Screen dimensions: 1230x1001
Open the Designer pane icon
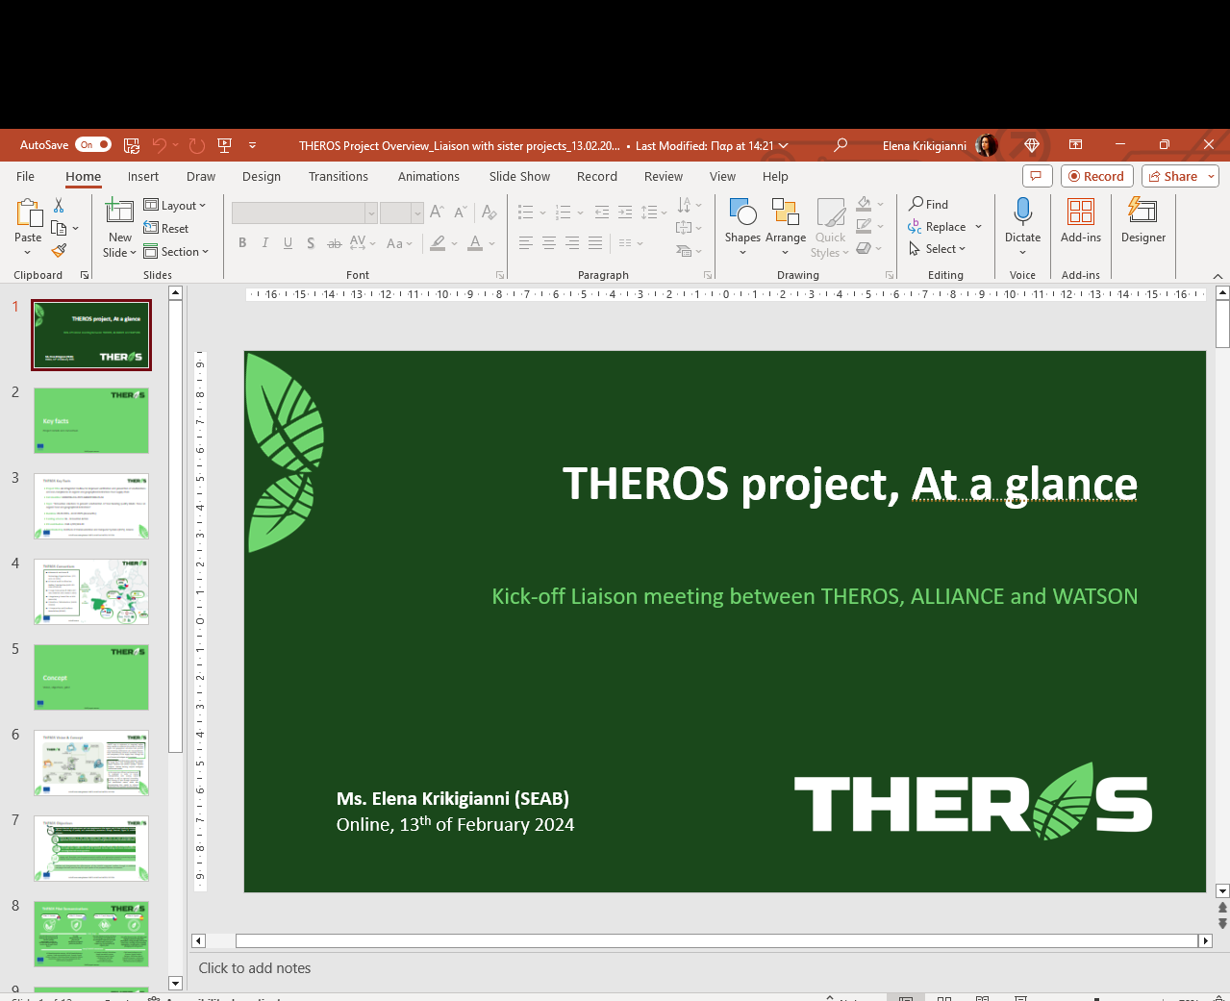pos(1142,212)
